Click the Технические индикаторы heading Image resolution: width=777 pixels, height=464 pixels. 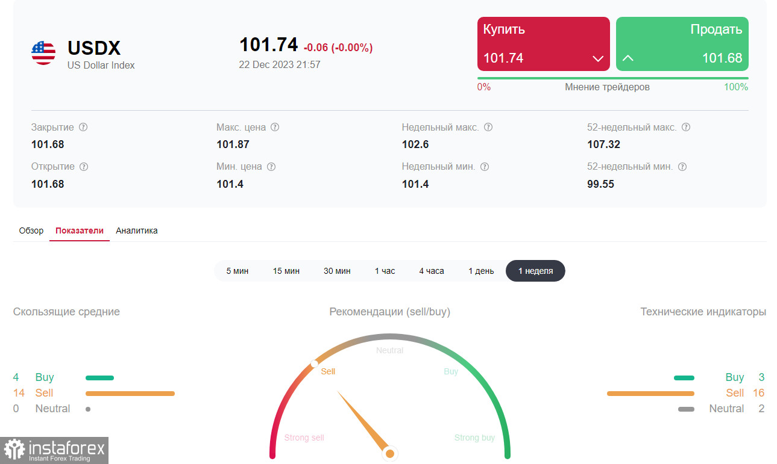[x=703, y=312]
